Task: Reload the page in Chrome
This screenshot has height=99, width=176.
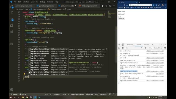Action: [x=124, y=5]
